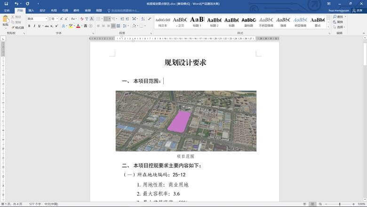This screenshot has height=207, width=367.
Task: Open the font name dropdown
Action: pyautogui.click(x=46, y=19)
